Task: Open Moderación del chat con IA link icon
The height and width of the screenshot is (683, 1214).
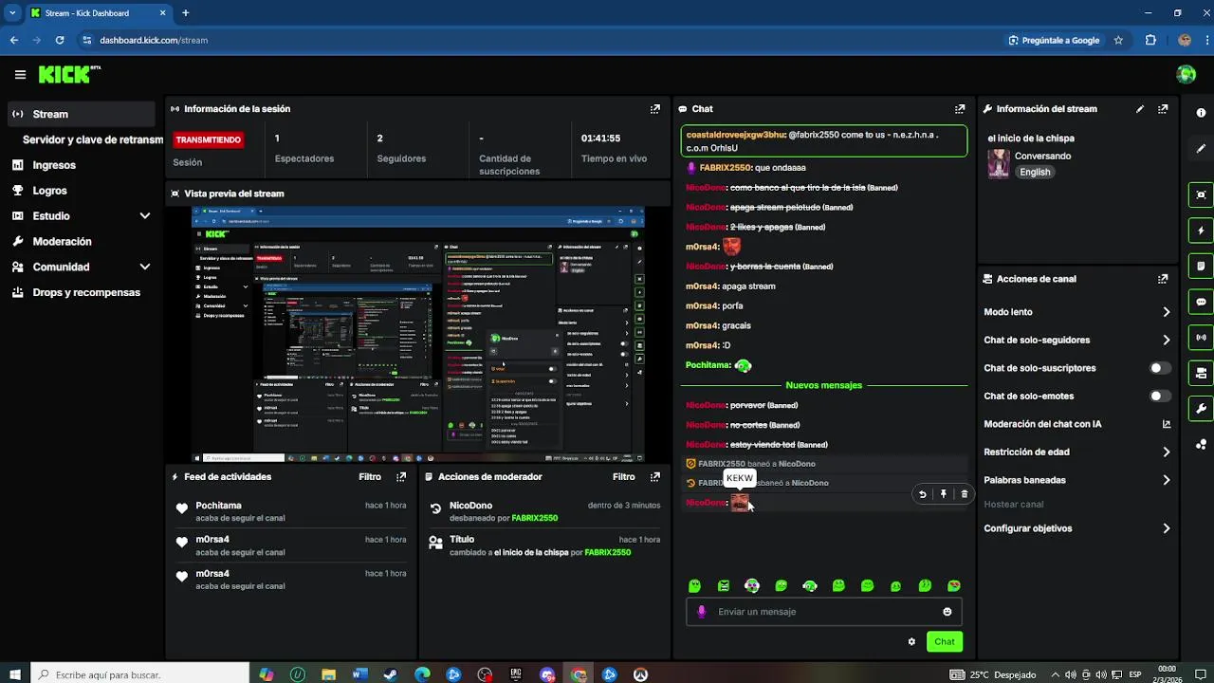Action: (1167, 424)
